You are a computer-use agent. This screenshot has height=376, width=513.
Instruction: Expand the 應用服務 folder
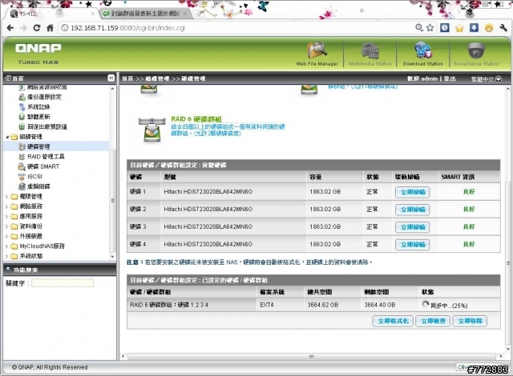(7, 216)
